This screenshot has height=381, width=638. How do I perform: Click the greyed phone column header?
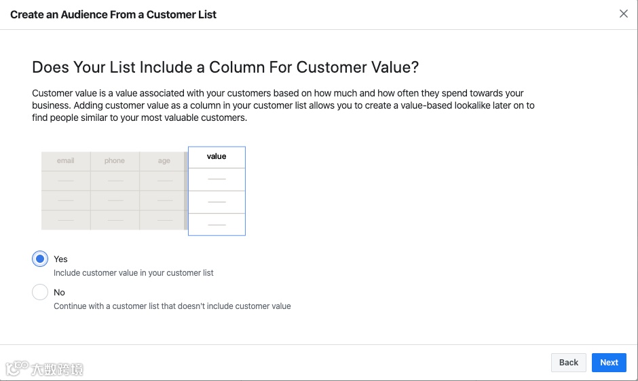click(115, 161)
